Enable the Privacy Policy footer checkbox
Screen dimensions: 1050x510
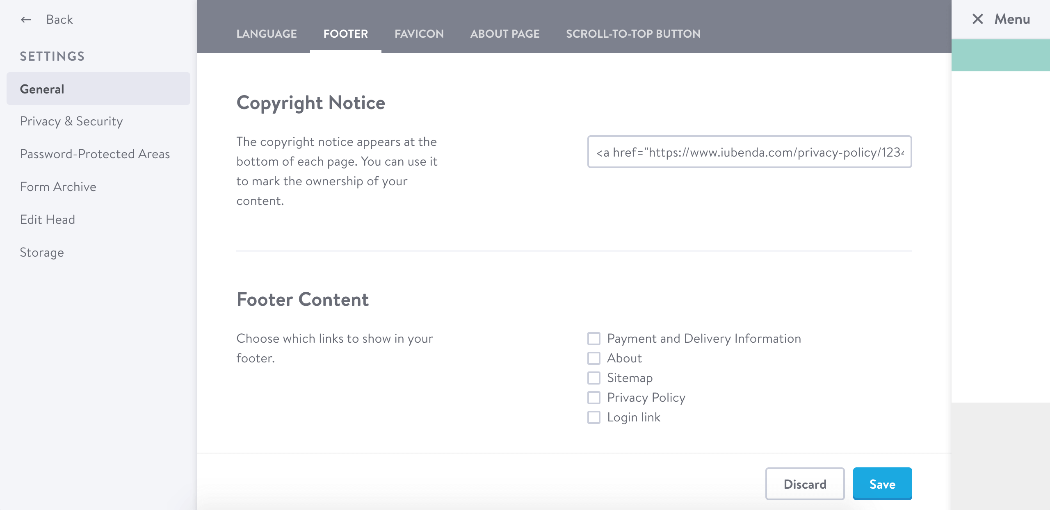coord(593,398)
